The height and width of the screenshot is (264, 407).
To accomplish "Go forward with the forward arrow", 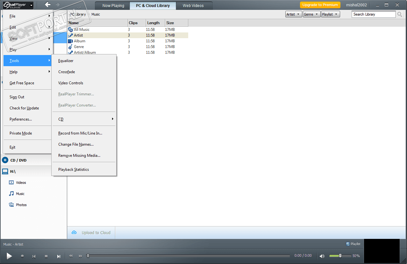I will [58, 4].
